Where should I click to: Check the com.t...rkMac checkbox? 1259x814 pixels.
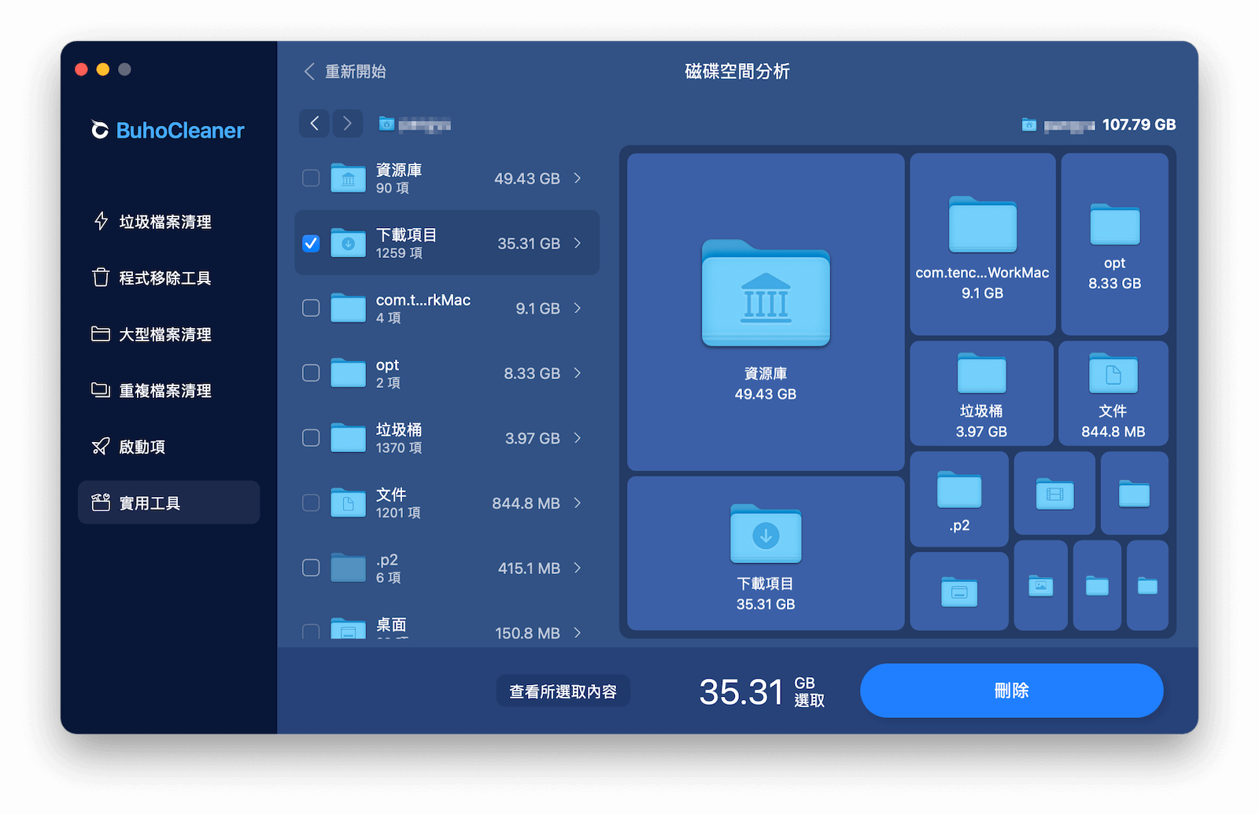pyautogui.click(x=311, y=308)
